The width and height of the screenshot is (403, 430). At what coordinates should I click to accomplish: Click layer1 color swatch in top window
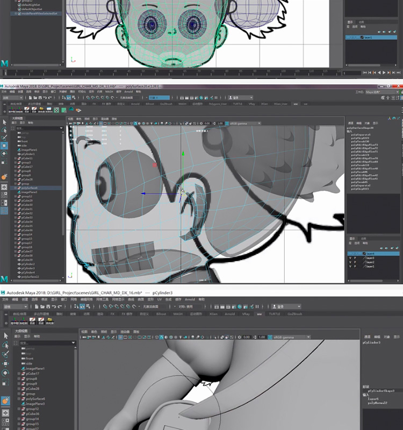362,37
